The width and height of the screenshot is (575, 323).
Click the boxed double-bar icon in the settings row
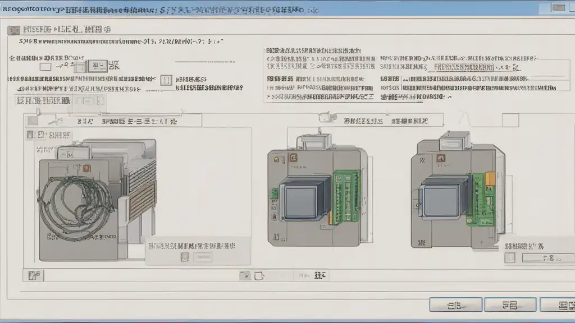pos(166,80)
